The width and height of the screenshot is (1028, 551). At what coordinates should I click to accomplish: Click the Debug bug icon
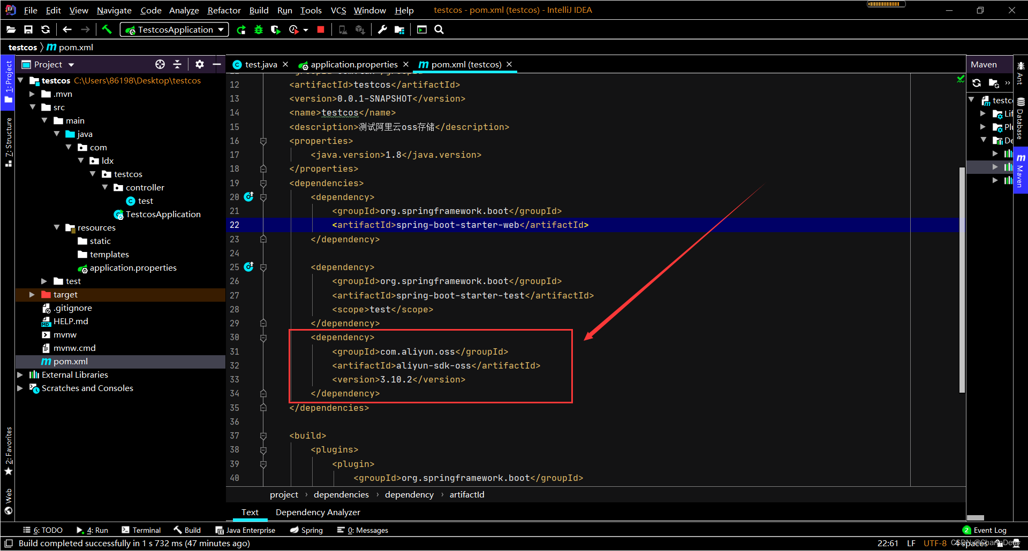pos(259,30)
